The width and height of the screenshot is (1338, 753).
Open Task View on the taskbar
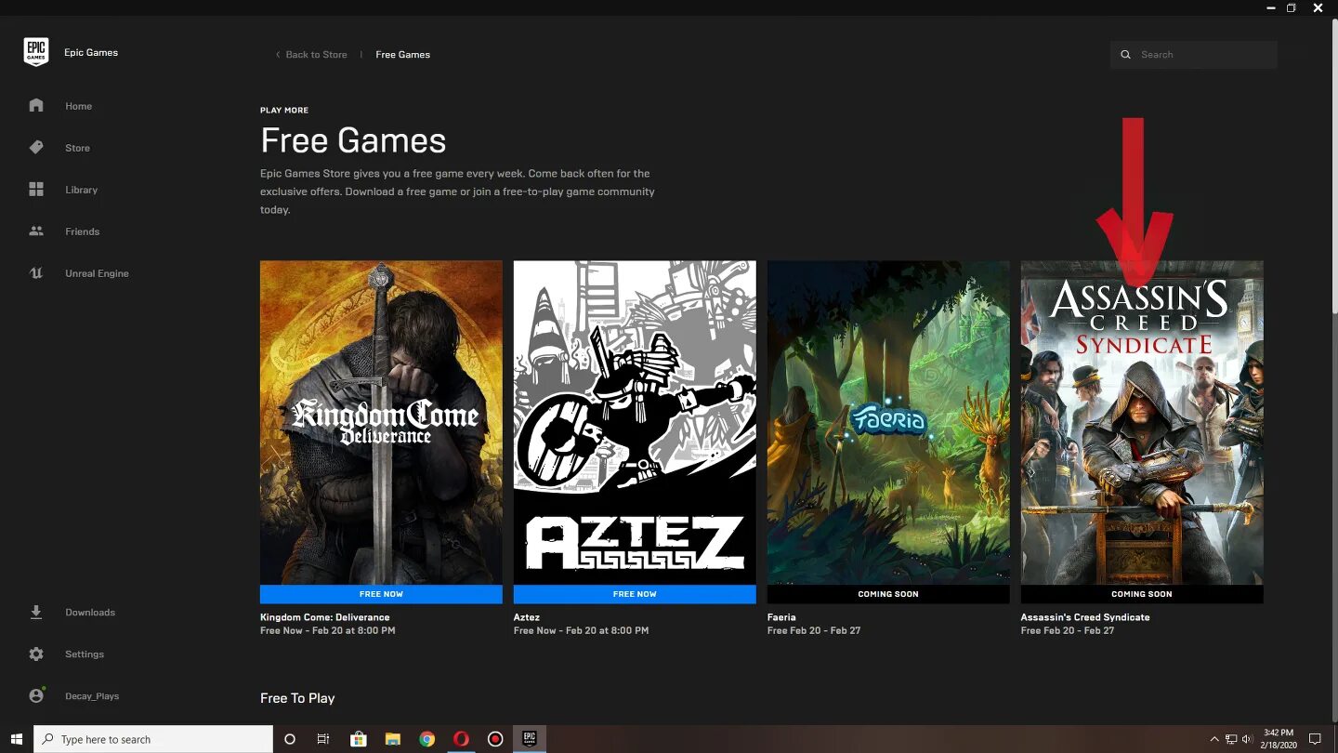tap(323, 739)
